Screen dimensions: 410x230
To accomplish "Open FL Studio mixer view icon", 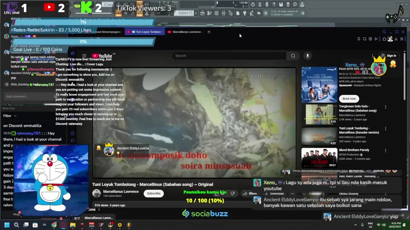I will click(224, 13).
